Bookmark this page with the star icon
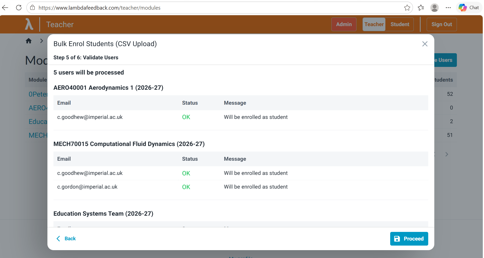Screen dimensions: 484x258 pyautogui.click(x=407, y=8)
